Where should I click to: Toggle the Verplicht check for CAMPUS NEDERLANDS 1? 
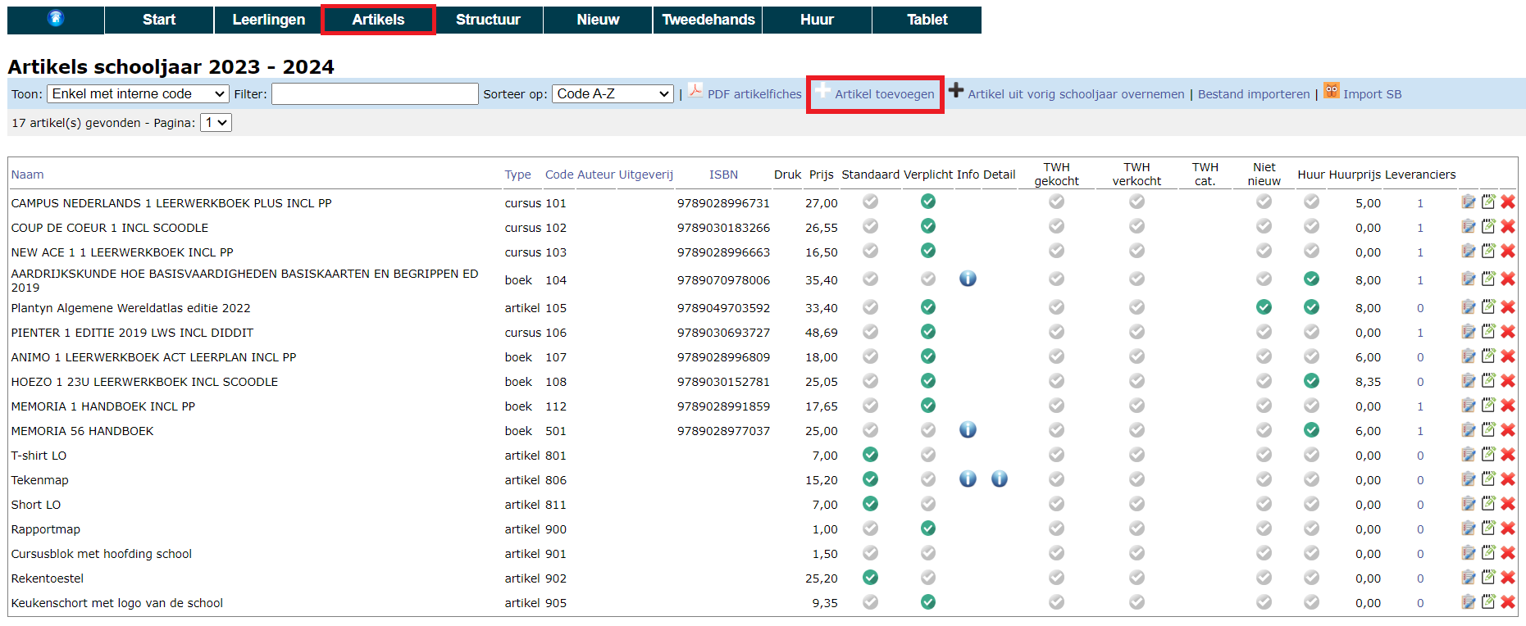pyautogui.click(x=927, y=201)
